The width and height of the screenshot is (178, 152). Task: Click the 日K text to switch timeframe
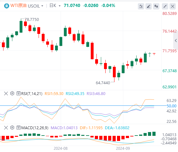tap(53, 6)
